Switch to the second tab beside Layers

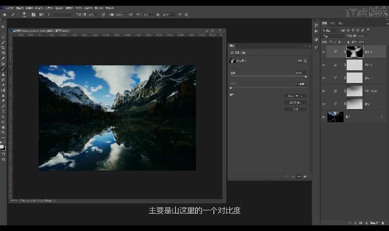coord(333,23)
